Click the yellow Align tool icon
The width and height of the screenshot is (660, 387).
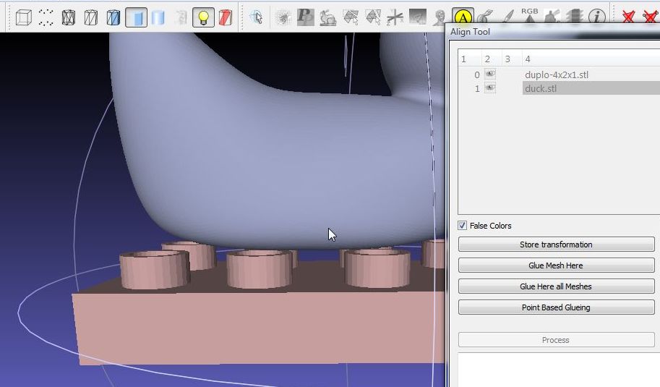click(463, 17)
